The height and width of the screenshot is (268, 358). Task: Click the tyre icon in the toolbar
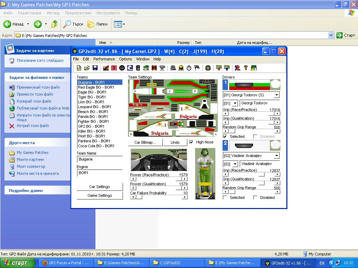tap(122, 68)
